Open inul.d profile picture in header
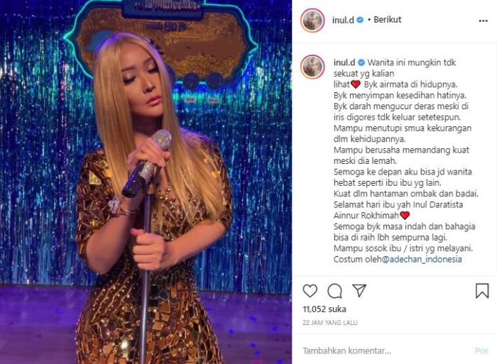Viewport: 497px width, 364px height. coord(312,21)
